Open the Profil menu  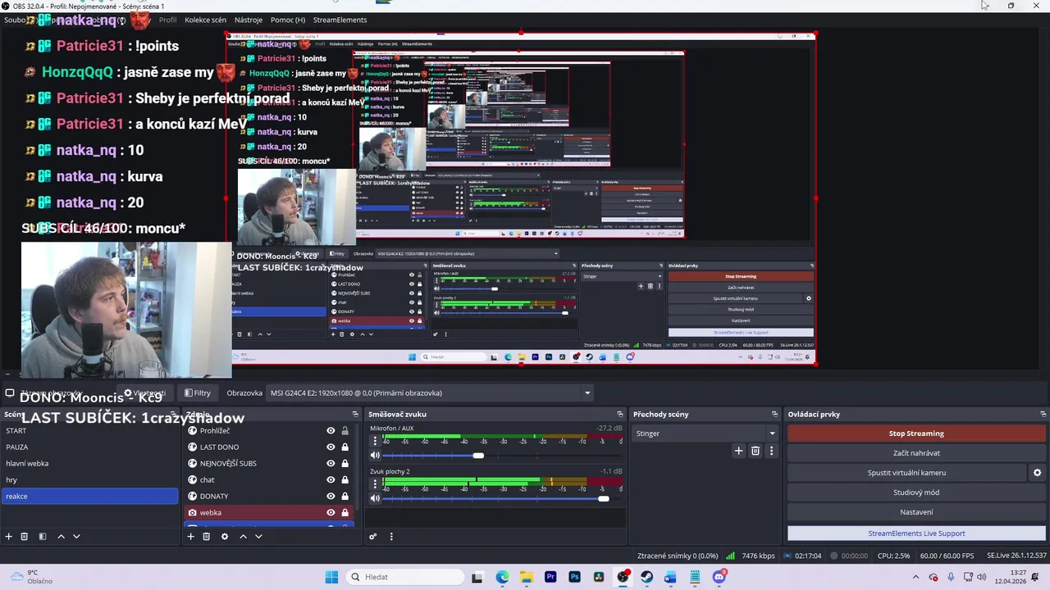point(167,20)
